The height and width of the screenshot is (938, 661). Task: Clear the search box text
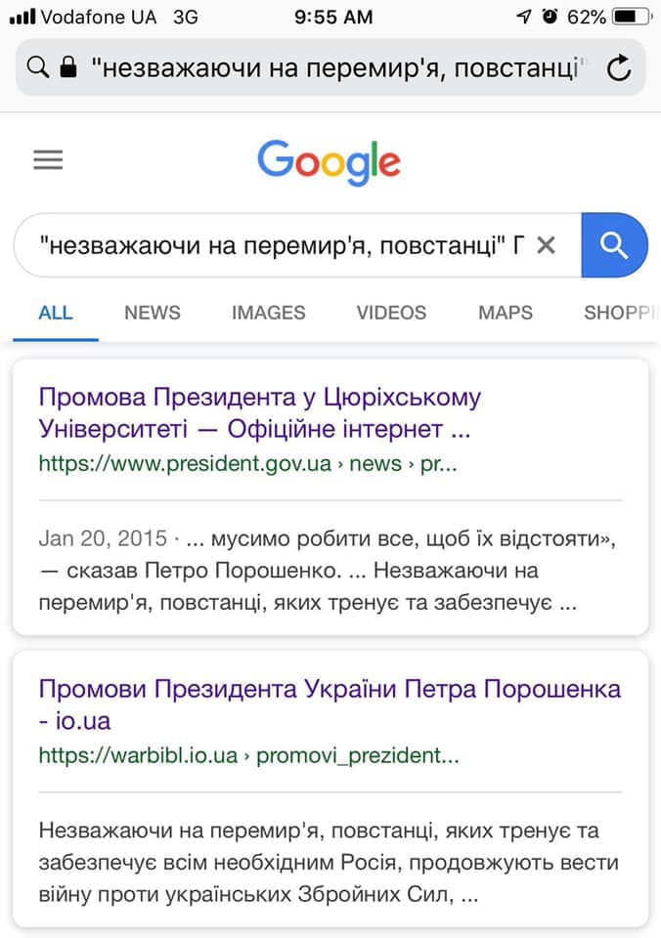pos(547,245)
